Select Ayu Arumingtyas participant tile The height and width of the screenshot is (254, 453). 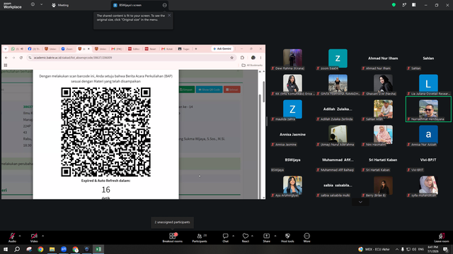[292, 186]
